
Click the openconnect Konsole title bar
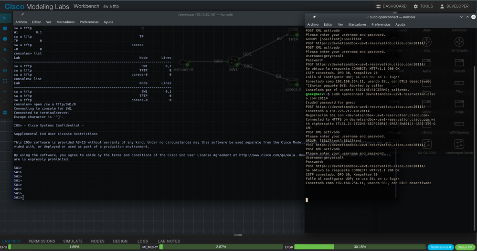click(x=391, y=17)
